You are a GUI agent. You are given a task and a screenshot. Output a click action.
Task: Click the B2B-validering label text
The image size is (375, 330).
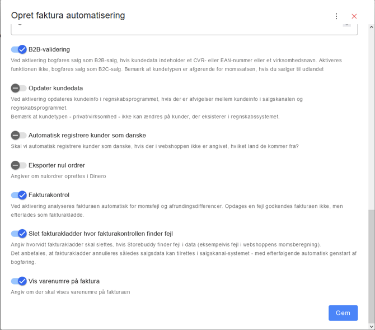coord(49,49)
